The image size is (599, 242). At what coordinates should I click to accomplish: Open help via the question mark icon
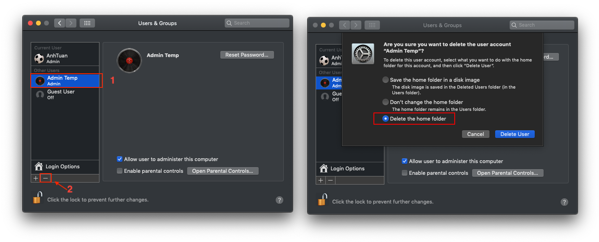pos(279,200)
